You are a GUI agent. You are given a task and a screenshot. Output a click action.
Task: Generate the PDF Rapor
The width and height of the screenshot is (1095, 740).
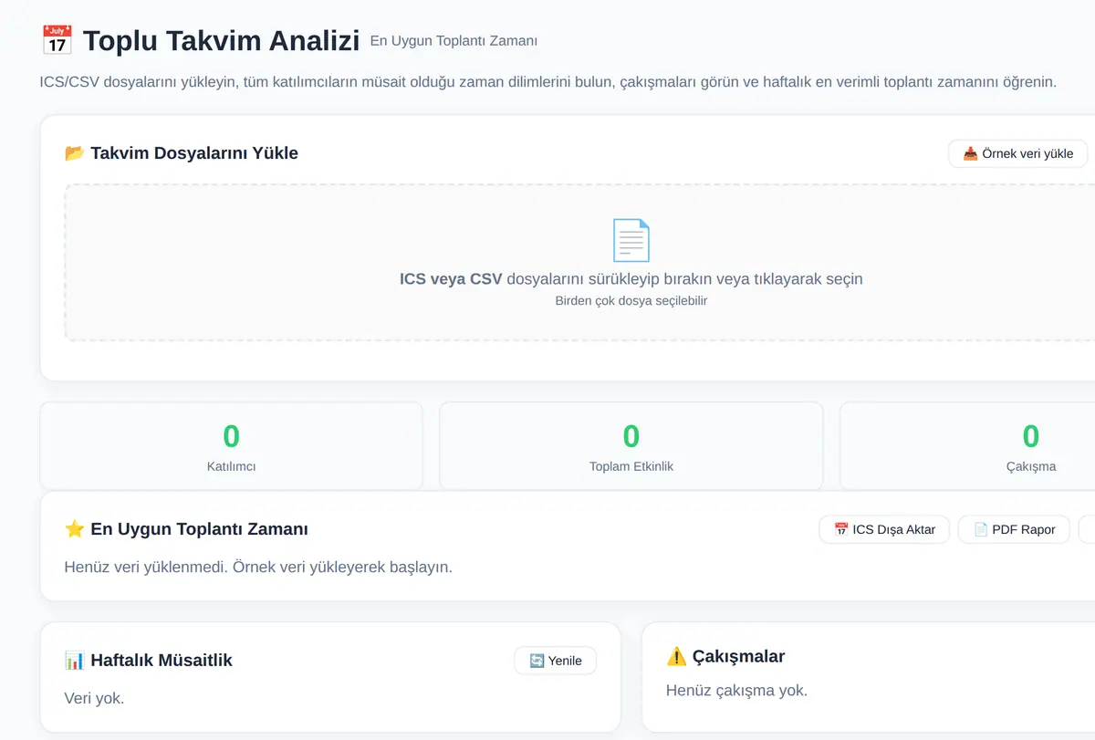point(1014,529)
